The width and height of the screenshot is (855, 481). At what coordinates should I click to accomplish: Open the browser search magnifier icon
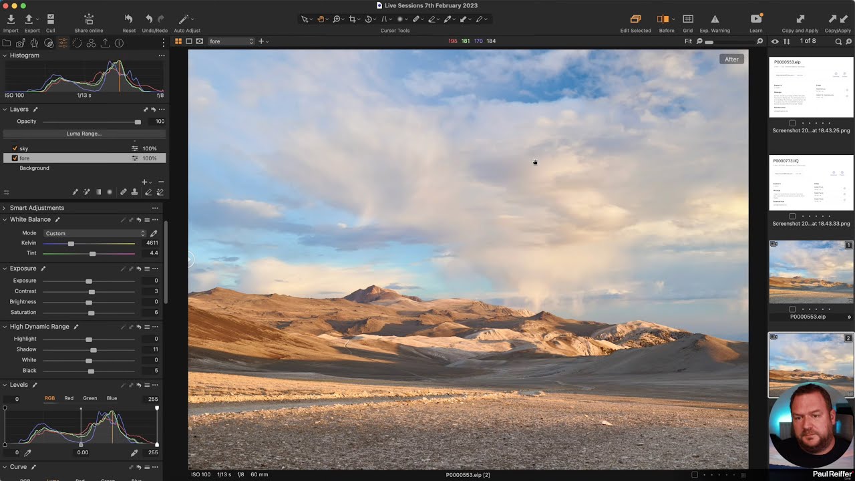(x=838, y=41)
